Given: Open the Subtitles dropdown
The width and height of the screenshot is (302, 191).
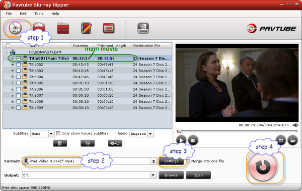Looking at the screenshot, I should [x=51, y=134].
